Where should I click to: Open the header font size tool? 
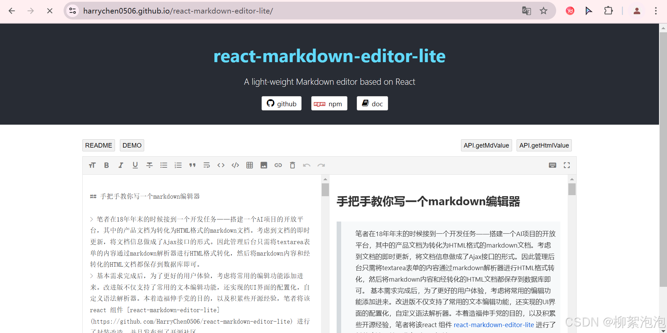point(92,165)
